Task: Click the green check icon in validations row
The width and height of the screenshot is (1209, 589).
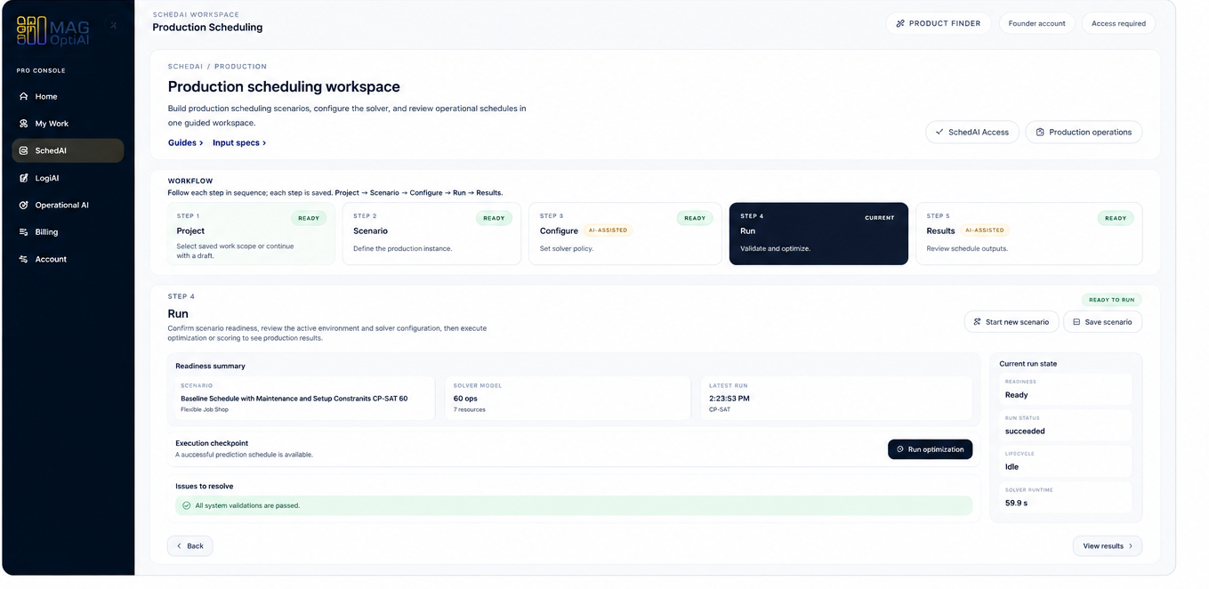Action: click(x=186, y=505)
